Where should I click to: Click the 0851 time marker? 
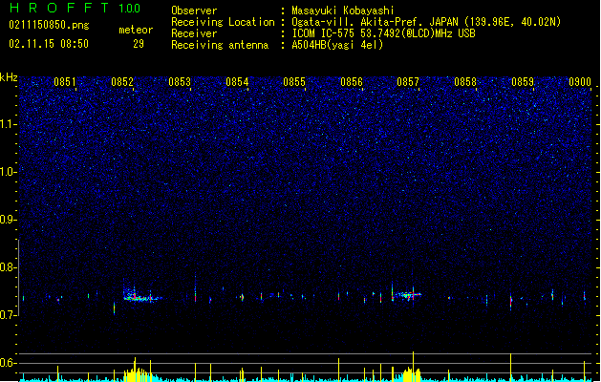coord(65,82)
